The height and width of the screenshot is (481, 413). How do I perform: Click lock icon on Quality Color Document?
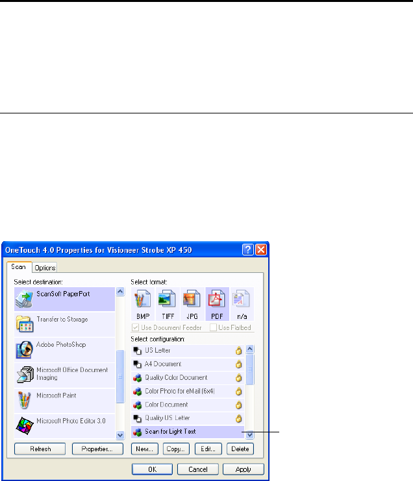[x=238, y=378]
